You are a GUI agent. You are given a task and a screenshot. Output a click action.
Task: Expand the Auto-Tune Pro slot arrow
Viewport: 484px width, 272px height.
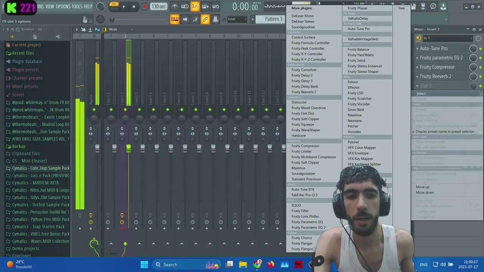coord(417,48)
